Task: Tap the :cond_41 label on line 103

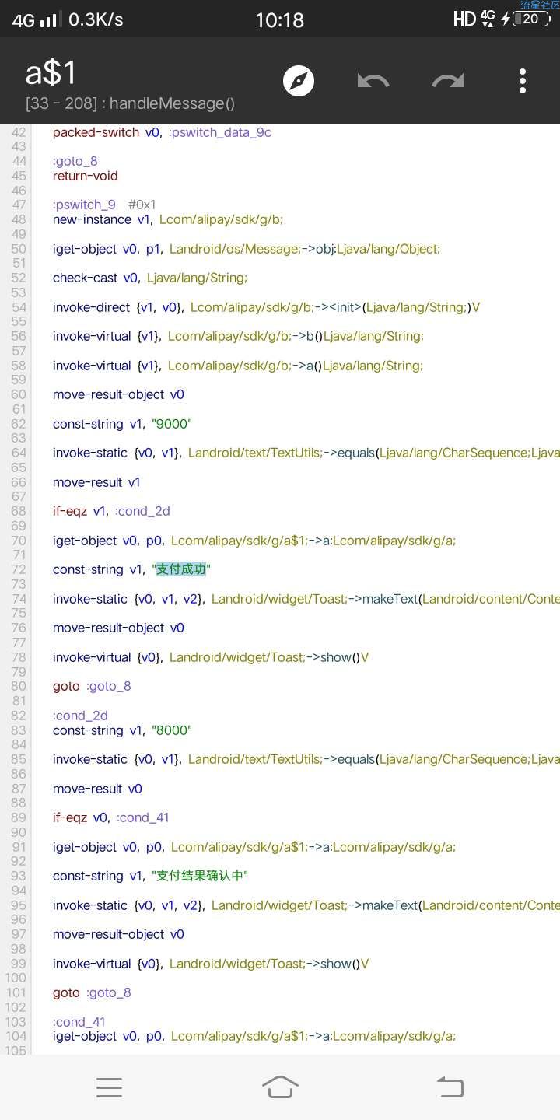Action: tap(79, 1022)
